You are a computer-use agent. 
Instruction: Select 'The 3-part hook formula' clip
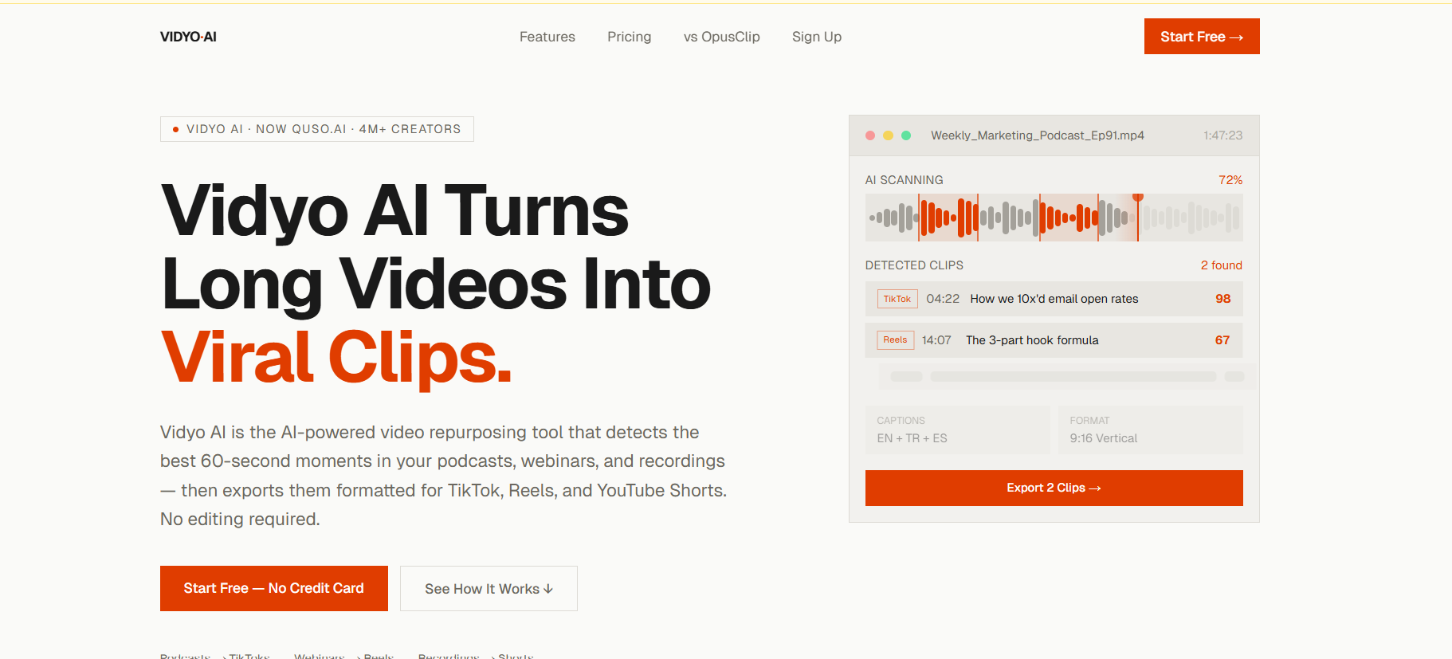pos(1054,340)
